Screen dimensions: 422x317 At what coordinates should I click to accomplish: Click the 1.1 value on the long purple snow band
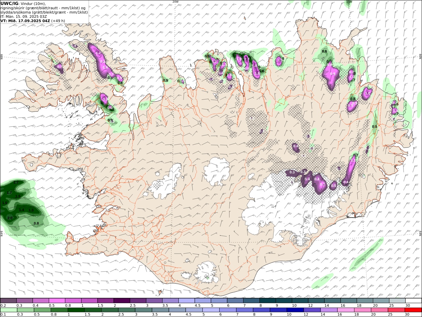tap(353, 160)
